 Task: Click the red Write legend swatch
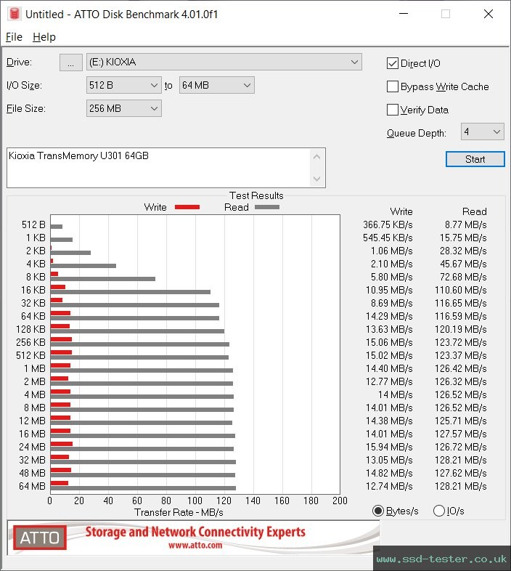click(187, 207)
